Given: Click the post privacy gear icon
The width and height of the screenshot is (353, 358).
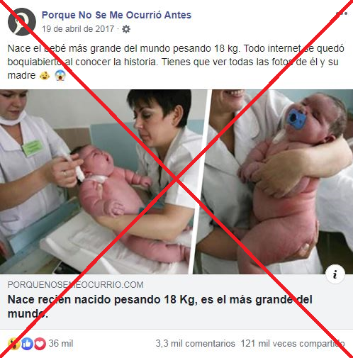Looking at the screenshot, I should (x=126, y=29).
